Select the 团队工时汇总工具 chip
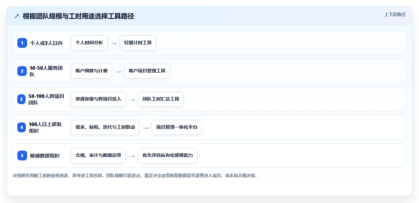Viewport: 419px width, 203px height. point(161,99)
